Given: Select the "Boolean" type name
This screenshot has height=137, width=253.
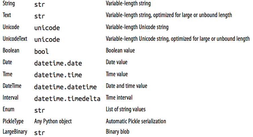Looking at the screenshot, I should (x=11, y=51).
